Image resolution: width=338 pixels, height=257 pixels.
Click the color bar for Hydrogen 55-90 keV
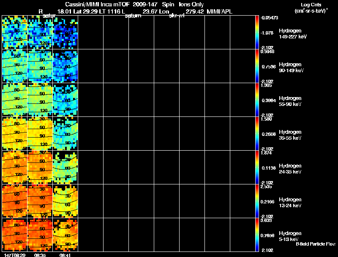pyautogui.click(x=257, y=100)
